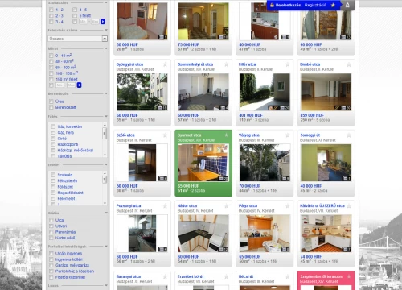Open favorites star in blue top bar

click(333, 5)
